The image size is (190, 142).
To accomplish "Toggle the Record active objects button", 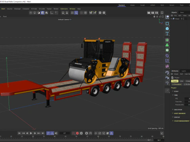I will click(73, 133).
